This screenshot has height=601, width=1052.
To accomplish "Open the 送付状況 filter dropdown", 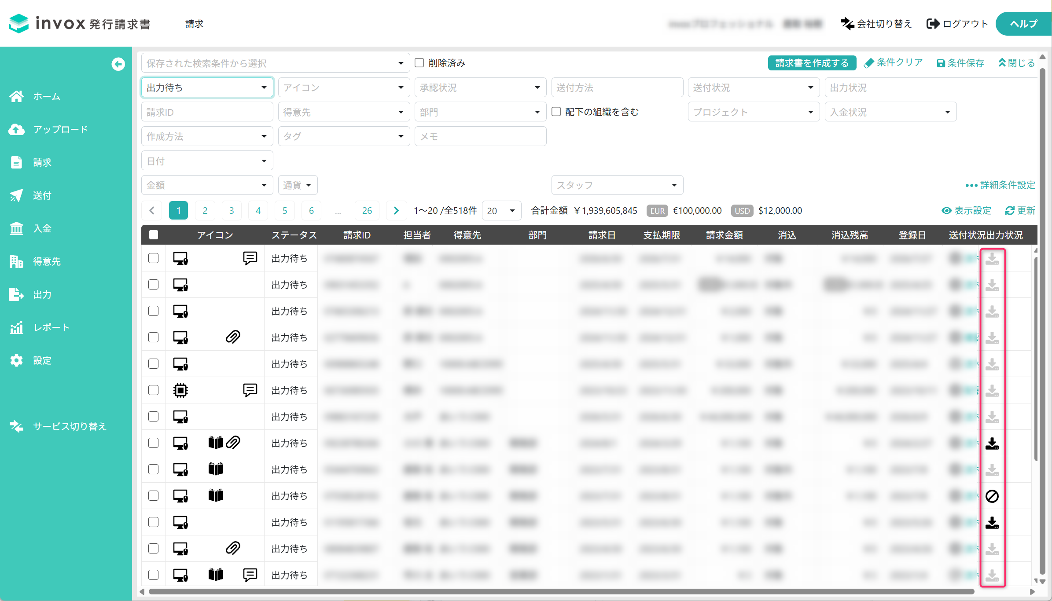I will click(x=754, y=88).
